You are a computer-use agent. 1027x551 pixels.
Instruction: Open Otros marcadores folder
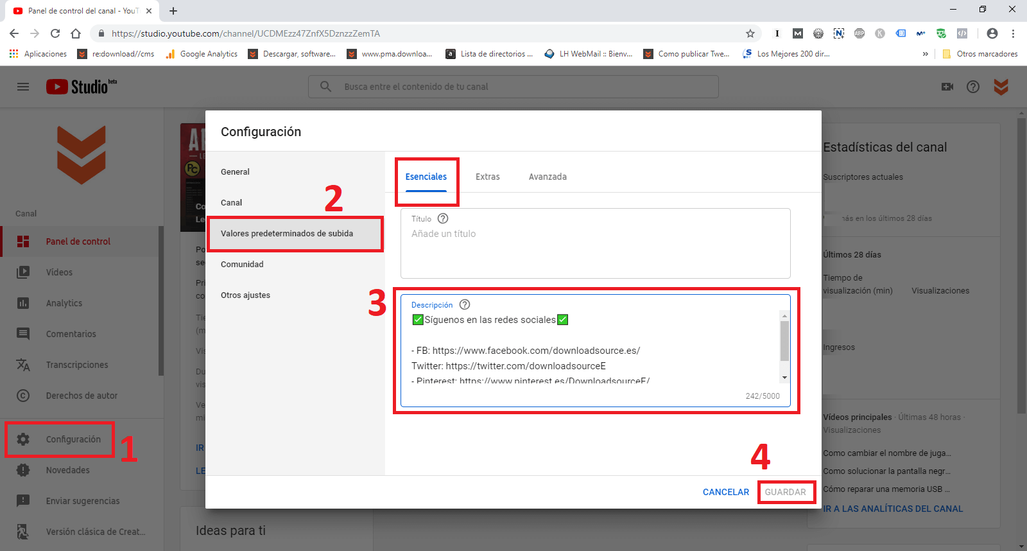(x=980, y=54)
